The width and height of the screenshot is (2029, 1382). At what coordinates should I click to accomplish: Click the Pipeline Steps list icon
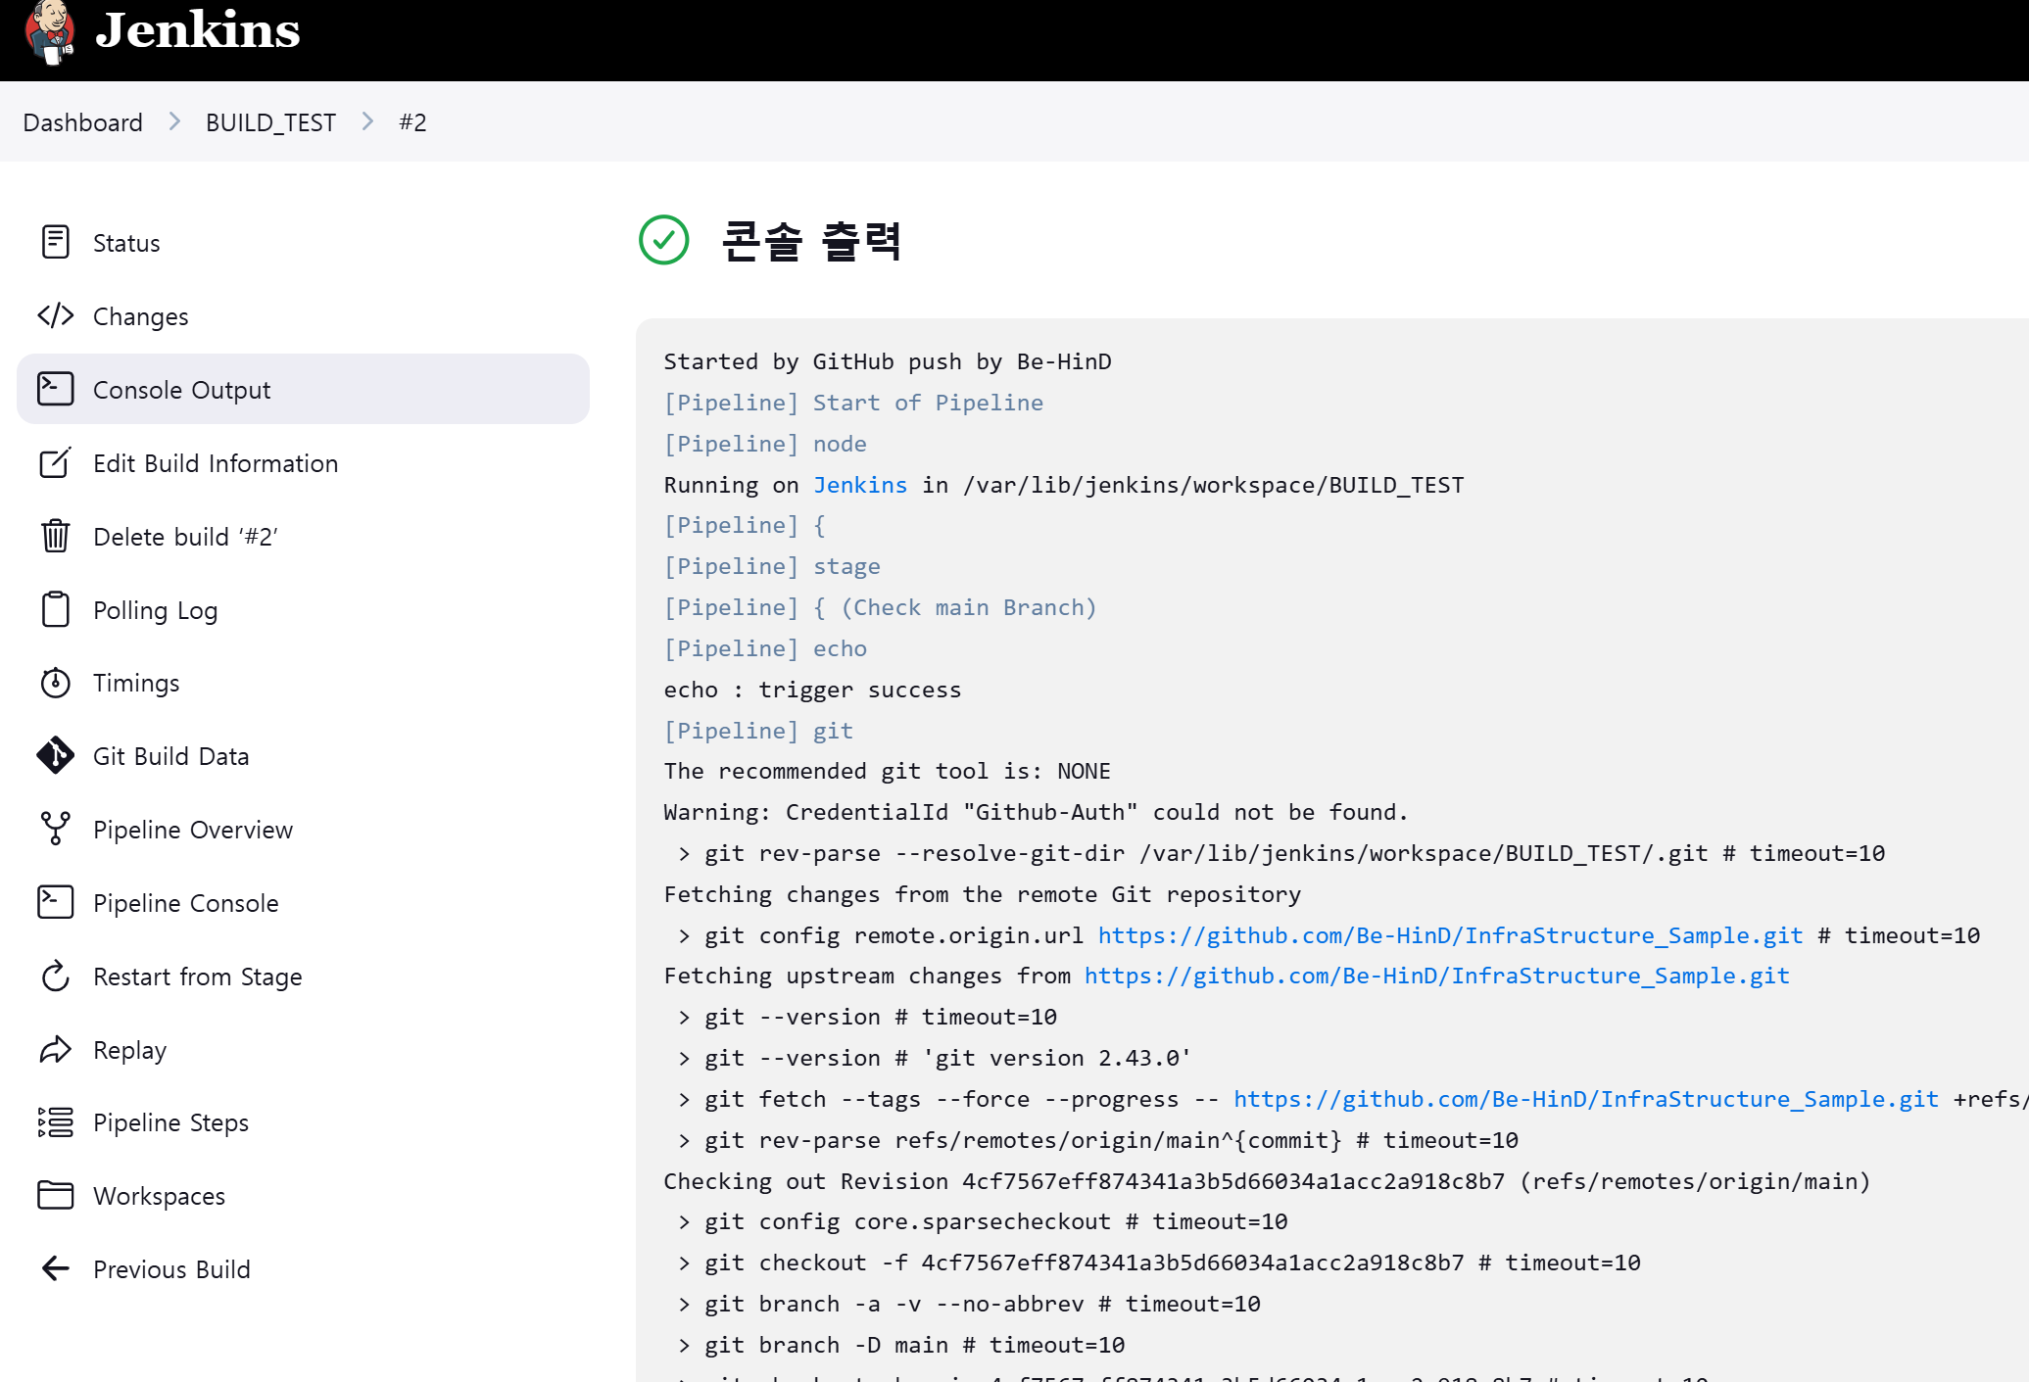pyautogui.click(x=56, y=1121)
